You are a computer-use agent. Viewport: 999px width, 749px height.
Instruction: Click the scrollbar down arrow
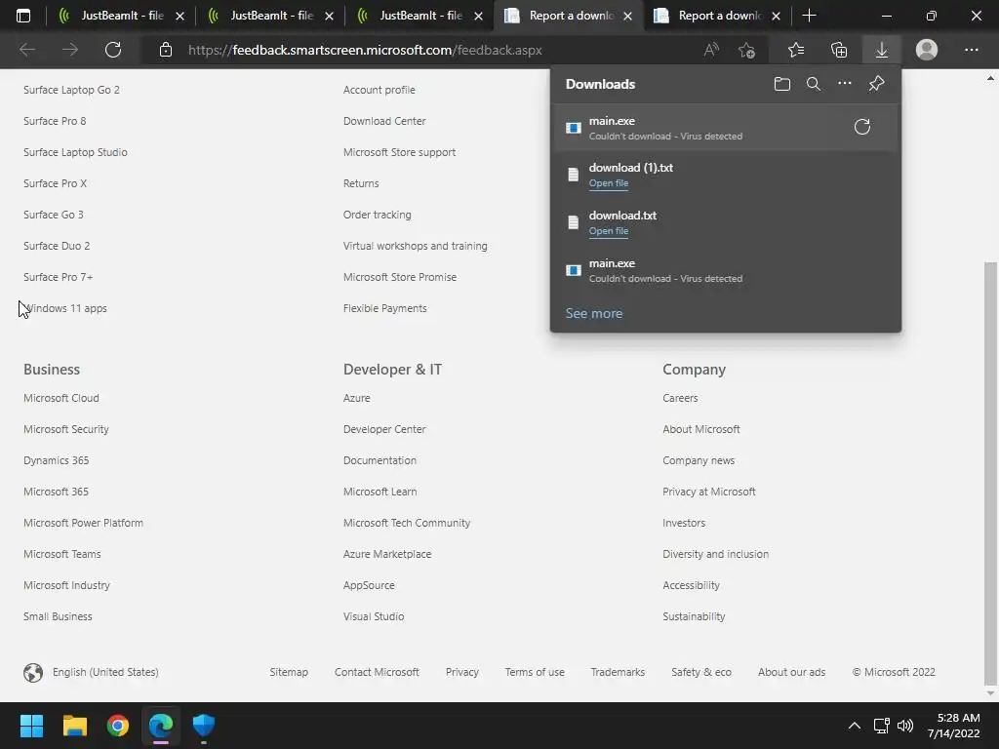coord(990,693)
